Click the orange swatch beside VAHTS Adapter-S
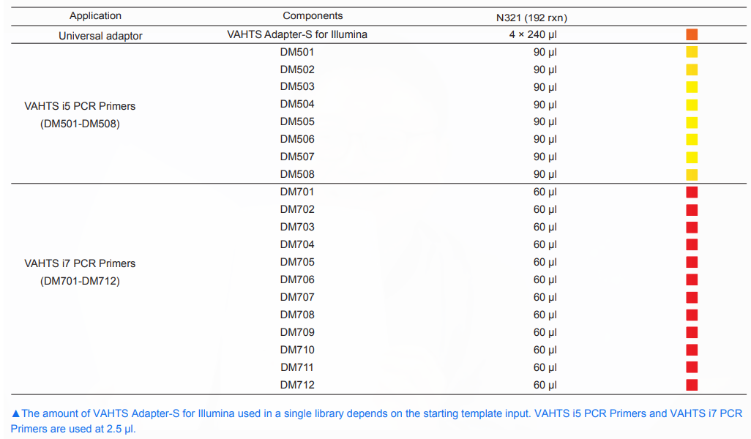The image size is (751, 439). [x=692, y=34]
